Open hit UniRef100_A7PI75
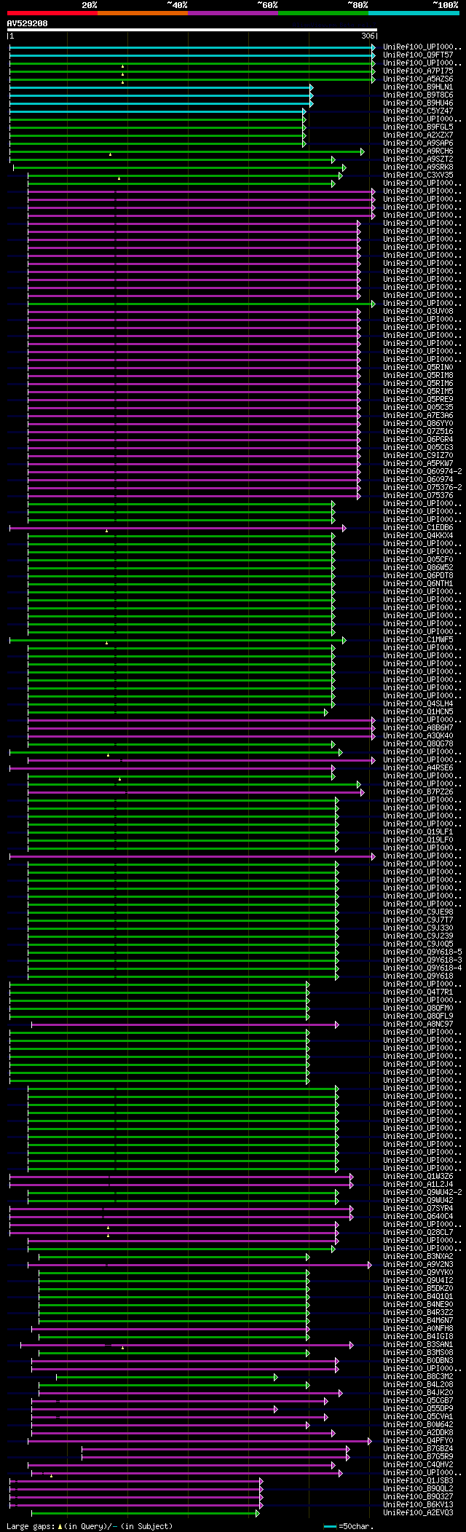The height and width of the screenshot is (1532, 466). point(418,71)
